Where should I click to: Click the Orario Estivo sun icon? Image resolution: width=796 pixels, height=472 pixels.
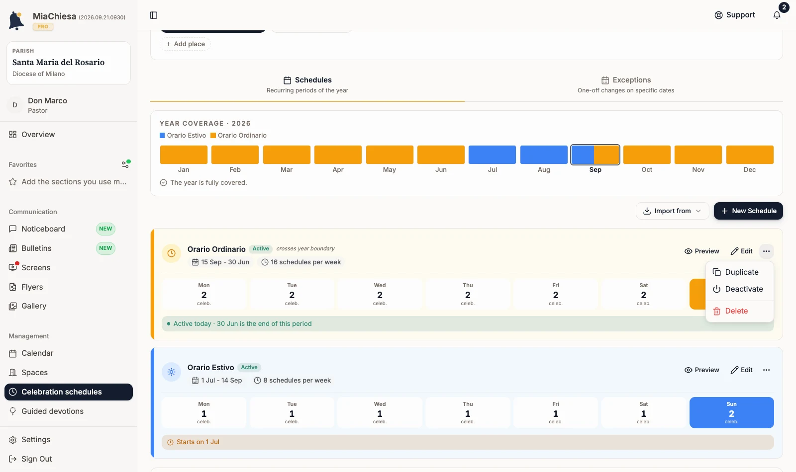[x=172, y=372]
